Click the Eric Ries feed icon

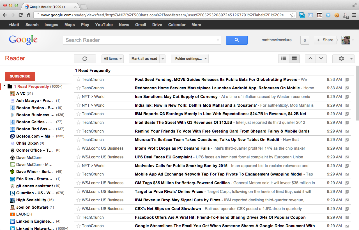coord(12,179)
